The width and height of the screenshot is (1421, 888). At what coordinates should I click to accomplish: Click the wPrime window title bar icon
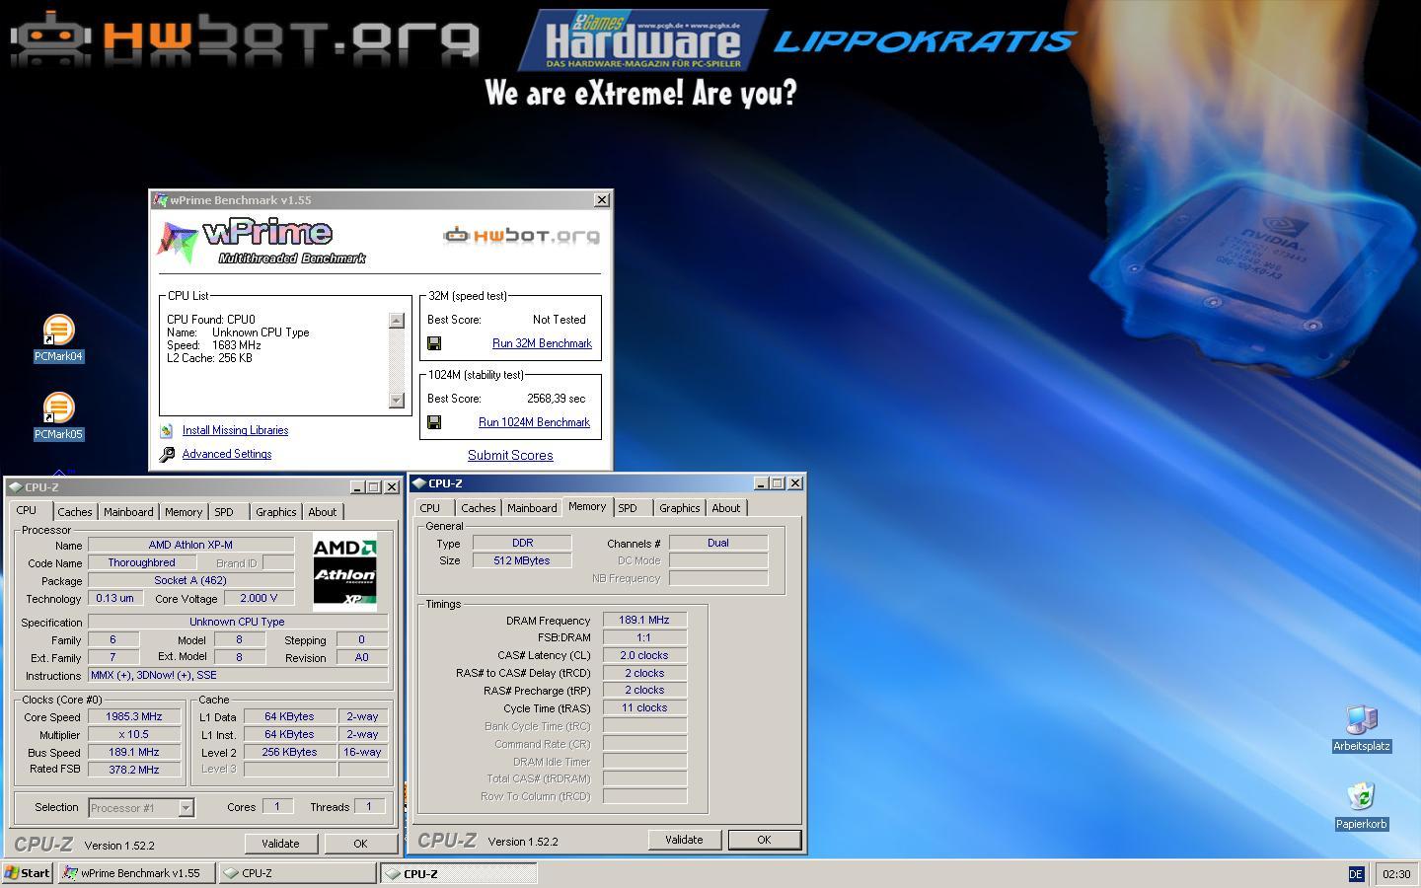160,200
